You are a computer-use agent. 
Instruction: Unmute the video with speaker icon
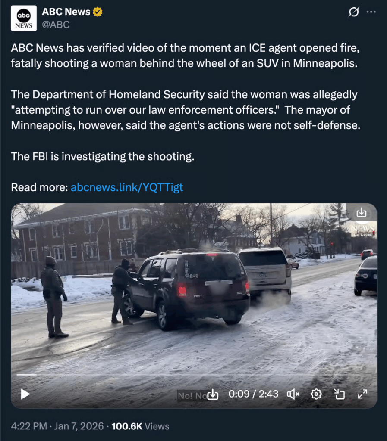pos(293,394)
